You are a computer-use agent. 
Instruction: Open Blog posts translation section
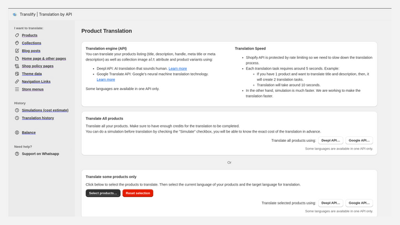(31, 51)
